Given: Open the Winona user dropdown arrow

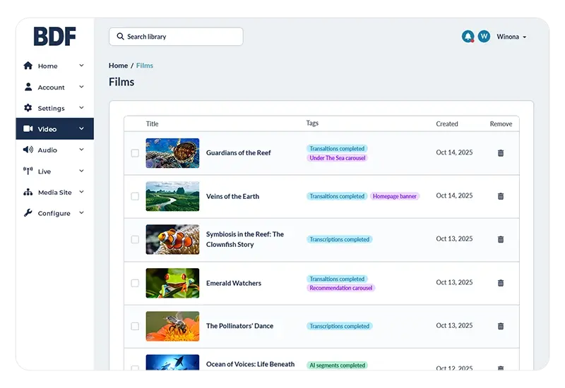Looking at the screenshot, I should click(x=525, y=37).
